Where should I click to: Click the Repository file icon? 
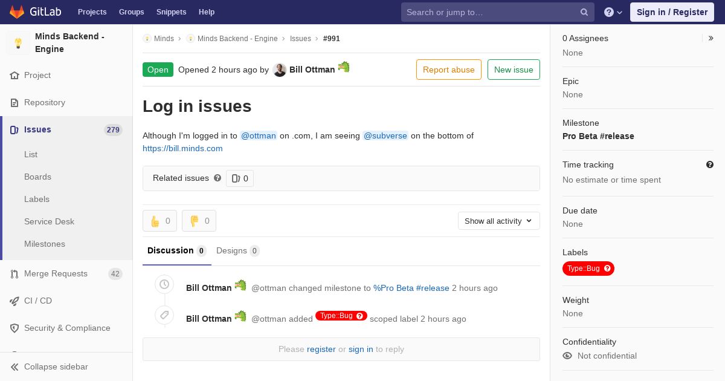pos(14,103)
